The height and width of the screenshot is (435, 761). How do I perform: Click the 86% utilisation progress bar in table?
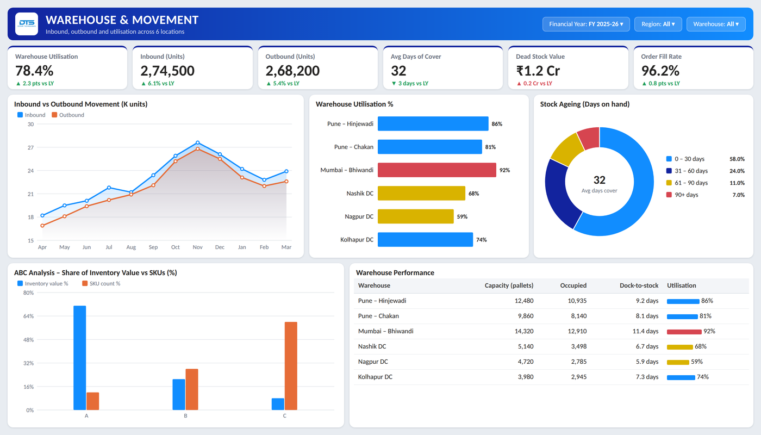(x=683, y=301)
